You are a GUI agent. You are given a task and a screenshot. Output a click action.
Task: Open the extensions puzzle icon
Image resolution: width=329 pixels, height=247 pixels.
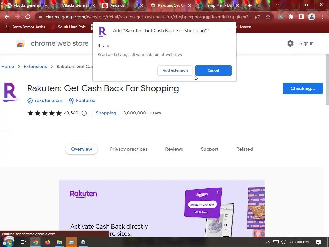pyautogui.click(x=291, y=17)
